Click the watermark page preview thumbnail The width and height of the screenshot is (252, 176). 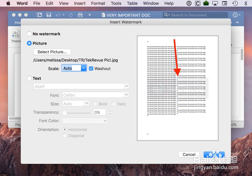pos(178,88)
